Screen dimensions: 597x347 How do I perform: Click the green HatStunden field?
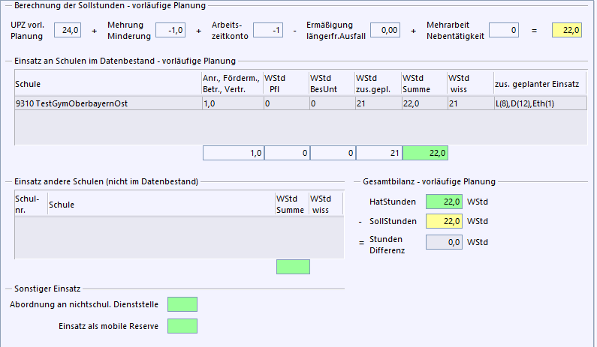coord(444,202)
